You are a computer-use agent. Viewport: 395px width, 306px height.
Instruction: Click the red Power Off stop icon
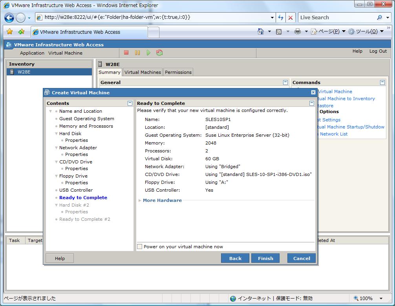tap(126, 53)
